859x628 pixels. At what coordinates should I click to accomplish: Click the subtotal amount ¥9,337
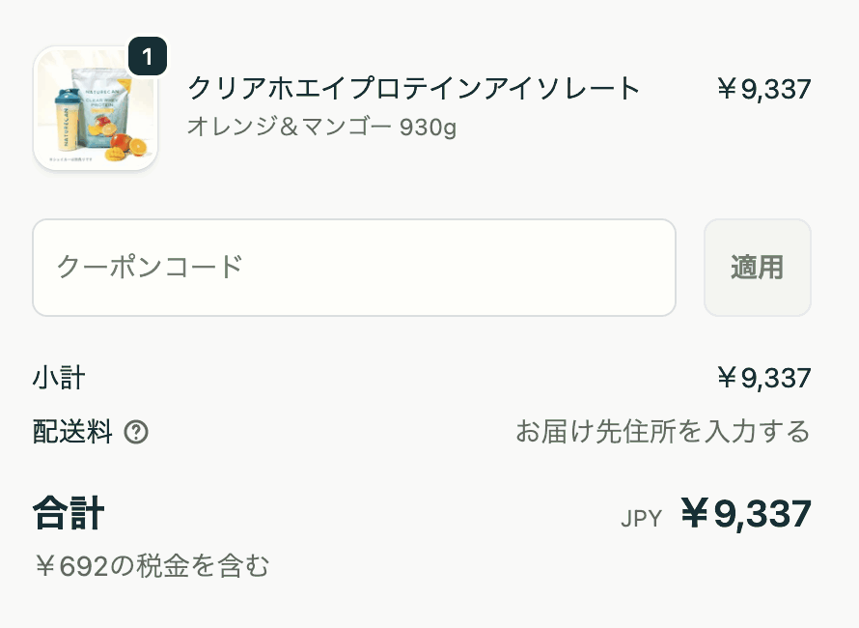(765, 378)
